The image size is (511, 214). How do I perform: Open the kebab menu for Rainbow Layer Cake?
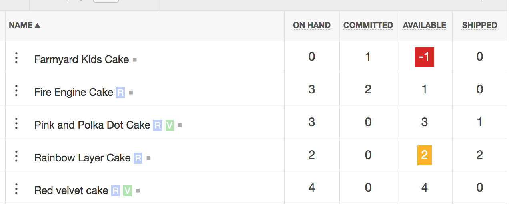[x=16, y=157]
